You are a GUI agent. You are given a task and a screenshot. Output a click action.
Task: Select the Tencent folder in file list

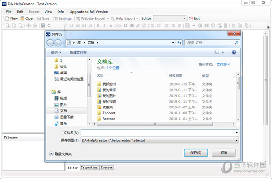[106, 113]
